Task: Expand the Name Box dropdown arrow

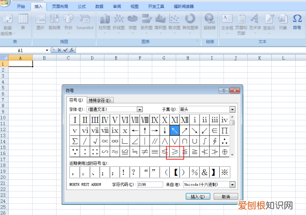Action: (47, 50)
